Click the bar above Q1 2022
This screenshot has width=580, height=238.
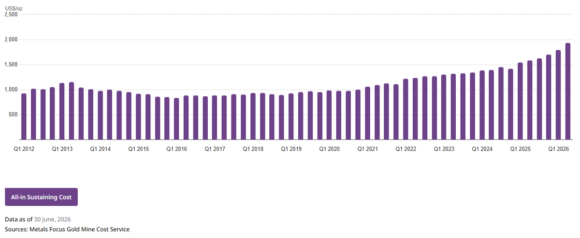coord(406,109)
